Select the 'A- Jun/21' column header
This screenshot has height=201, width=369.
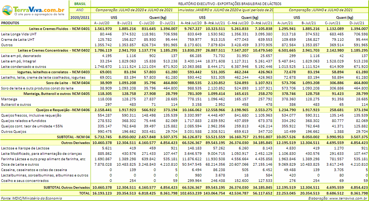(285, 23)
